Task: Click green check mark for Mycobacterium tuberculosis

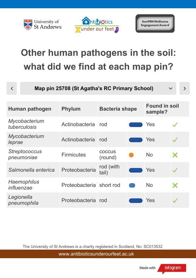Action: click(x=175, y=124)
